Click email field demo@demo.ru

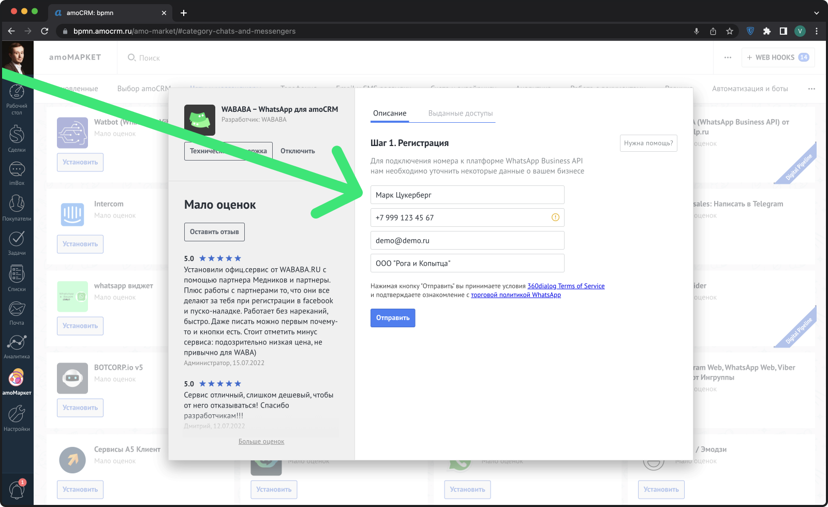(x=467, y=240)
